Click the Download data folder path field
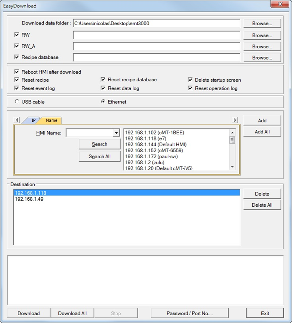Image resolution: width=292 pixels, height=323 pixels. pyautogui.click(x=156, y=23)
